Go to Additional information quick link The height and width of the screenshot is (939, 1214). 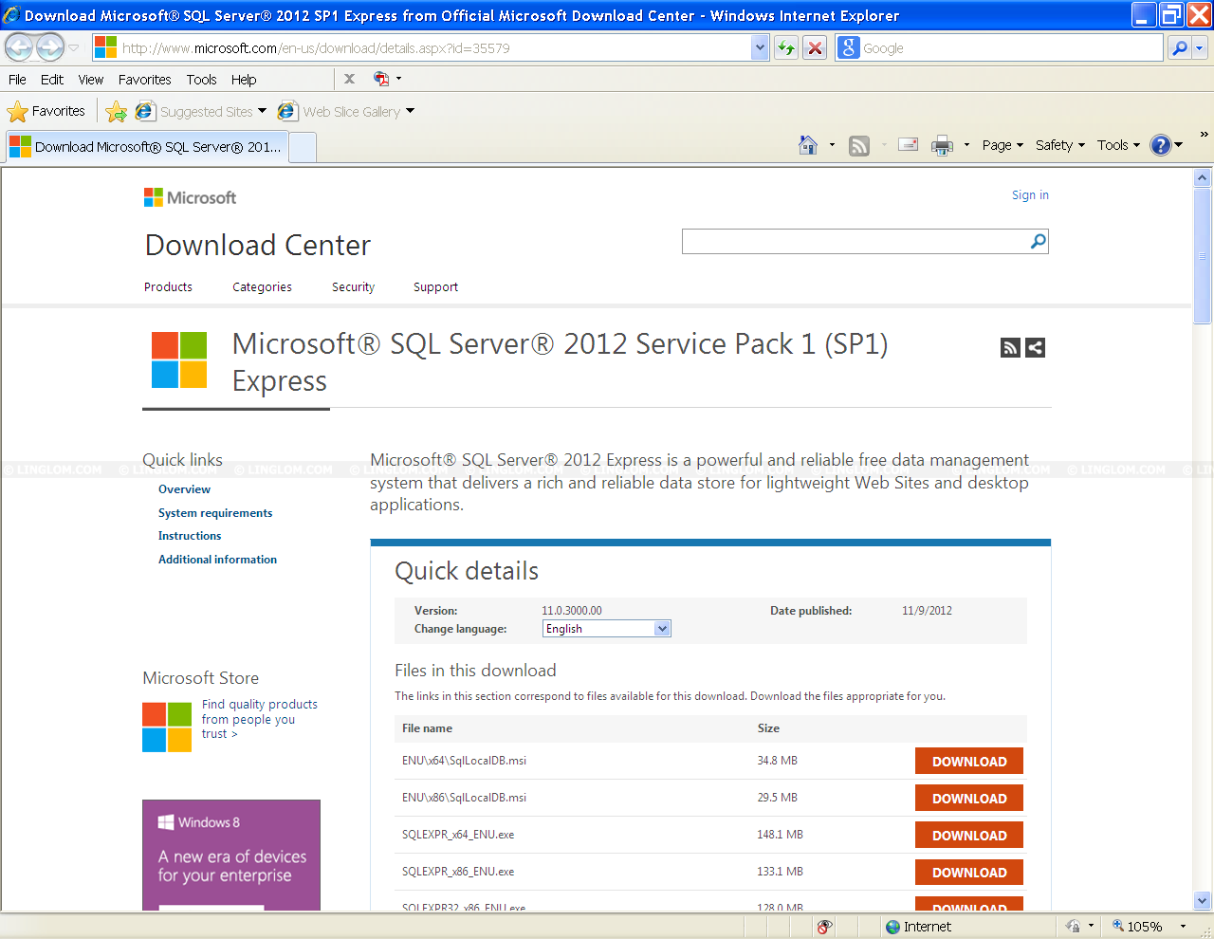point(217,560)
